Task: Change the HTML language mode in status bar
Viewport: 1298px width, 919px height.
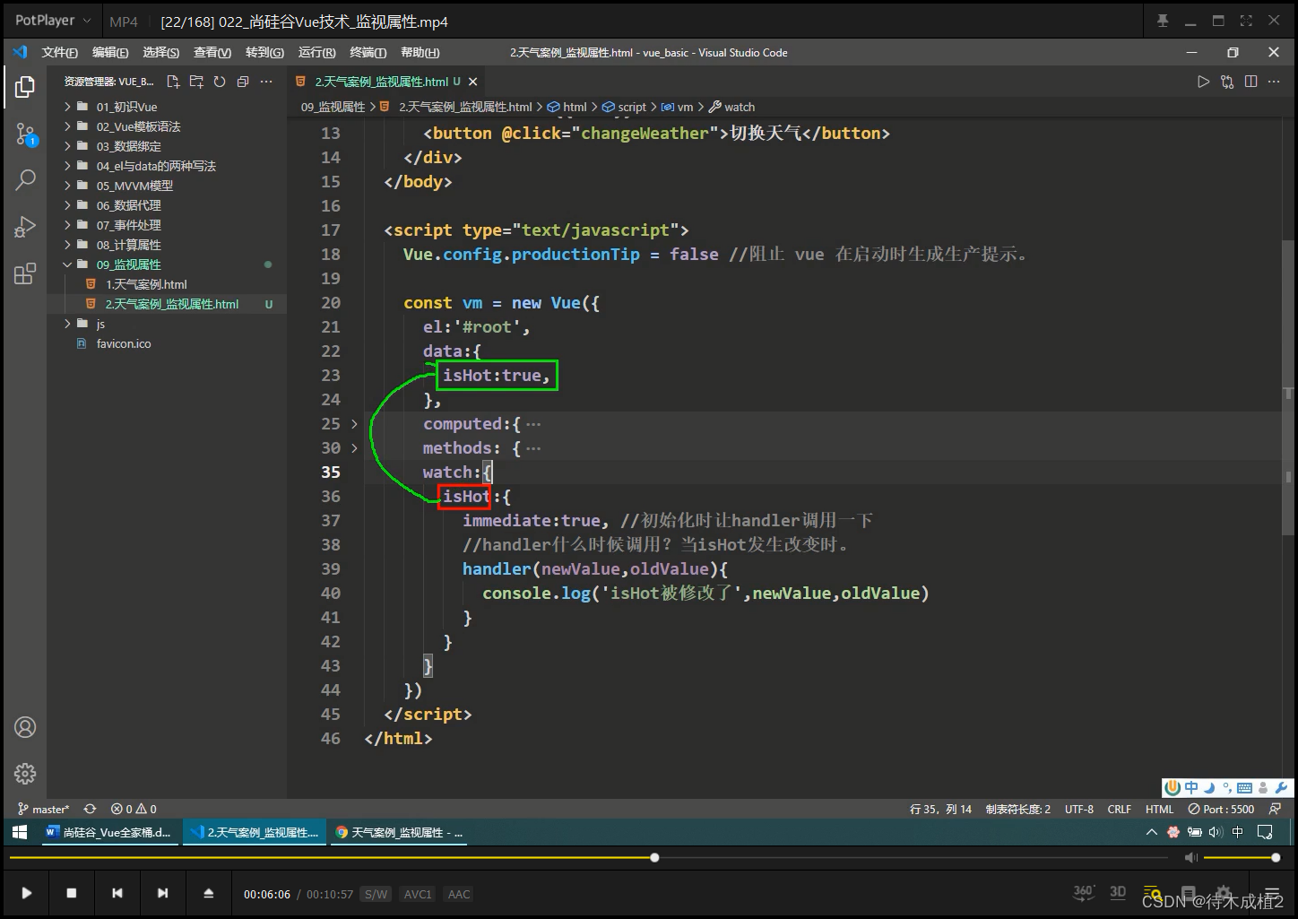Action: point(1159,809)
